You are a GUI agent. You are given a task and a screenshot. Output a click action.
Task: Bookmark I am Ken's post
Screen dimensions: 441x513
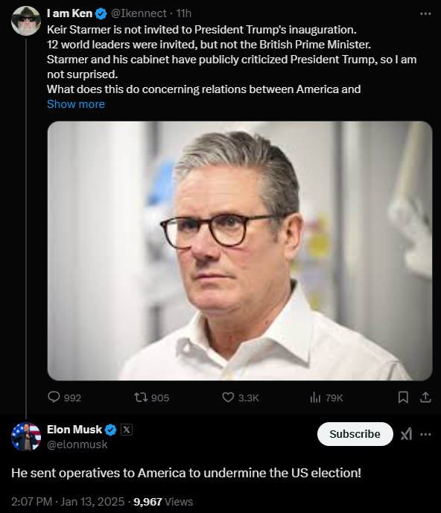[403, 398]
